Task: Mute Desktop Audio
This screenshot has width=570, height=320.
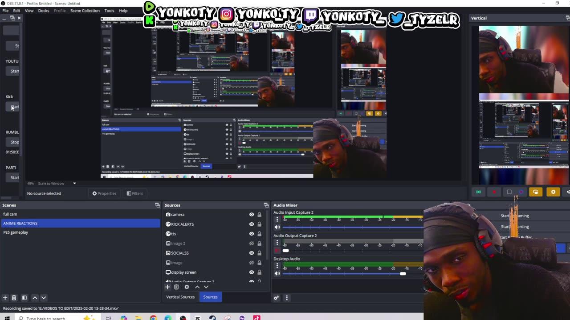Action: point(277,273)
